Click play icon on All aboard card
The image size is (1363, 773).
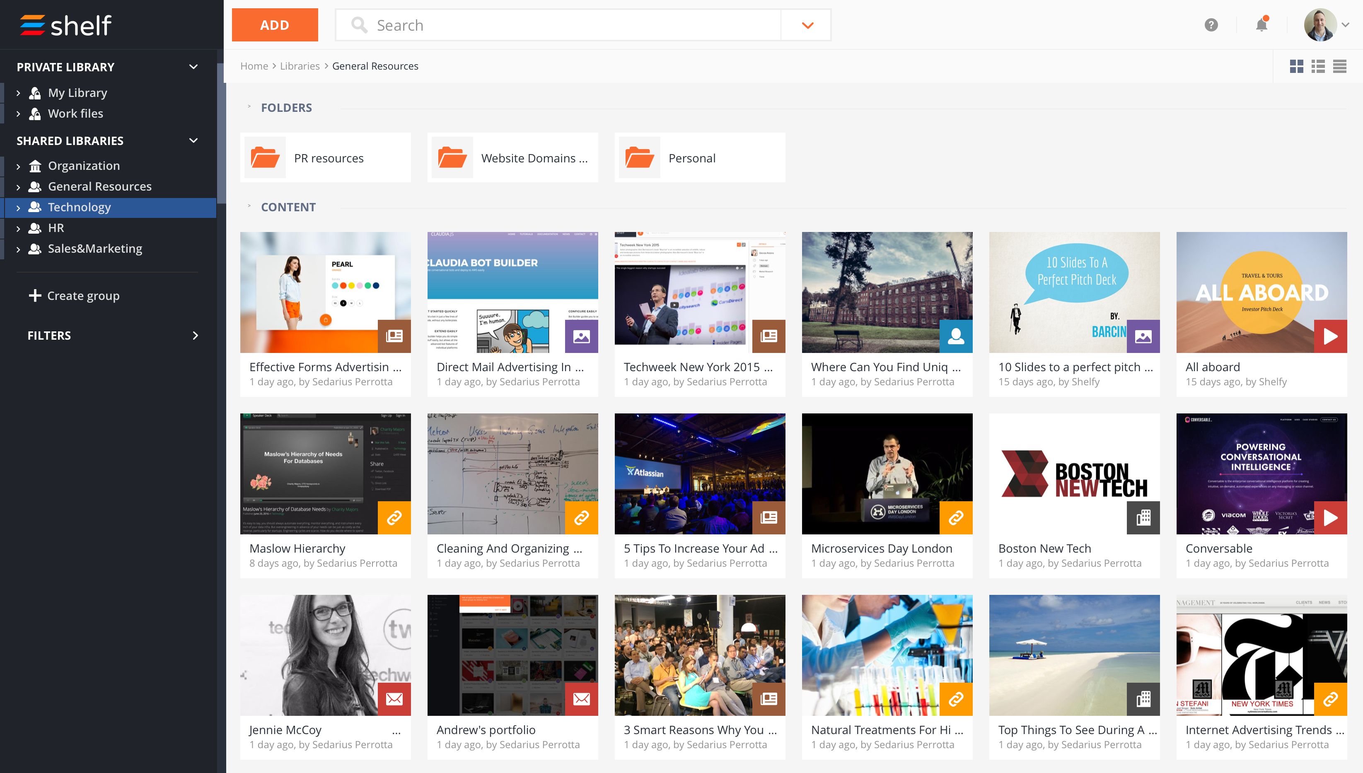[x=1330, y=336]
